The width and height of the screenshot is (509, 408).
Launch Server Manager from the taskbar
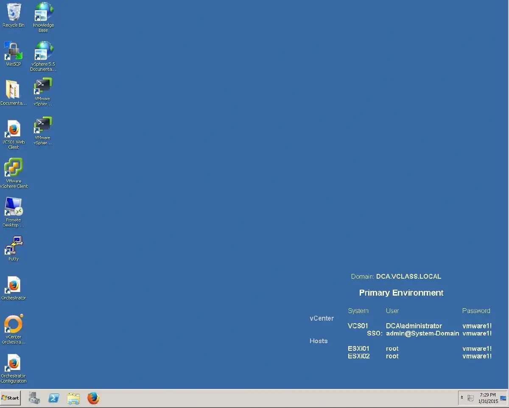pyautogui.click(x=34, y=398)
